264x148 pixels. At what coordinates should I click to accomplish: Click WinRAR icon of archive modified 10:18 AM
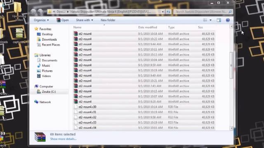click(76, 34)
